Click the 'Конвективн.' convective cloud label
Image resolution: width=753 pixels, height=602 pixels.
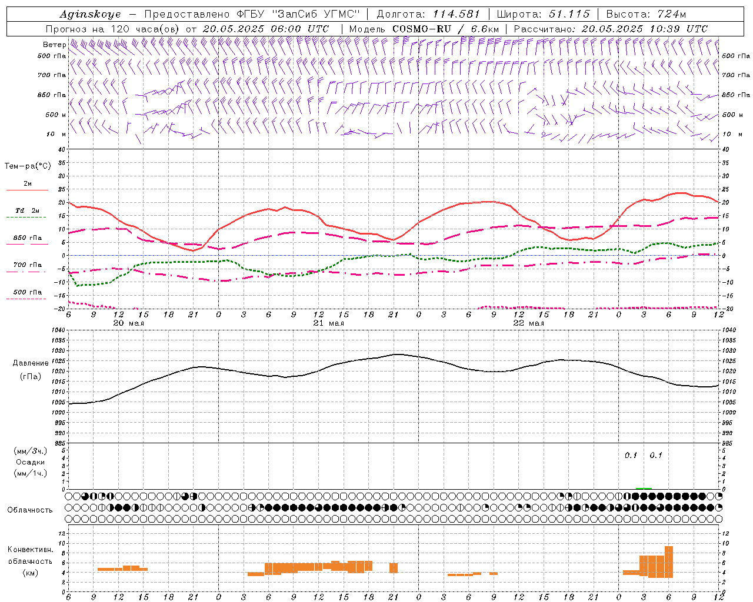point(30,550)
